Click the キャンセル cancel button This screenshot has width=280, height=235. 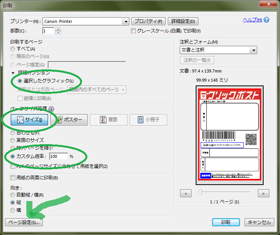tap(259, 222)
